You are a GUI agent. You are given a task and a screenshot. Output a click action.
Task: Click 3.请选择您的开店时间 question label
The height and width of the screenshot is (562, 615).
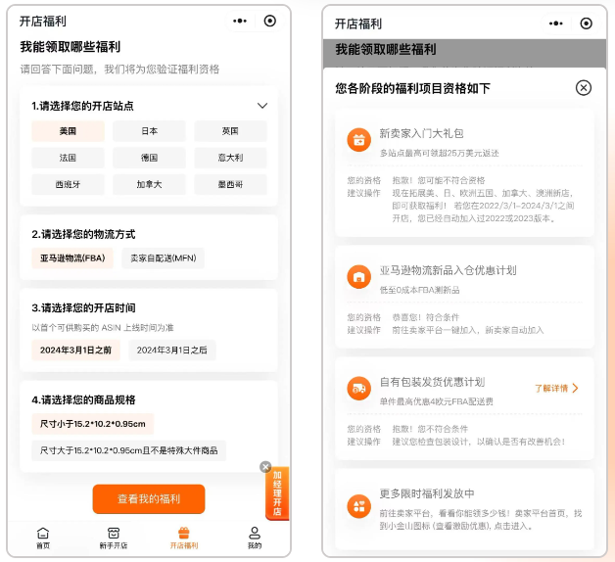coord(83,307)
